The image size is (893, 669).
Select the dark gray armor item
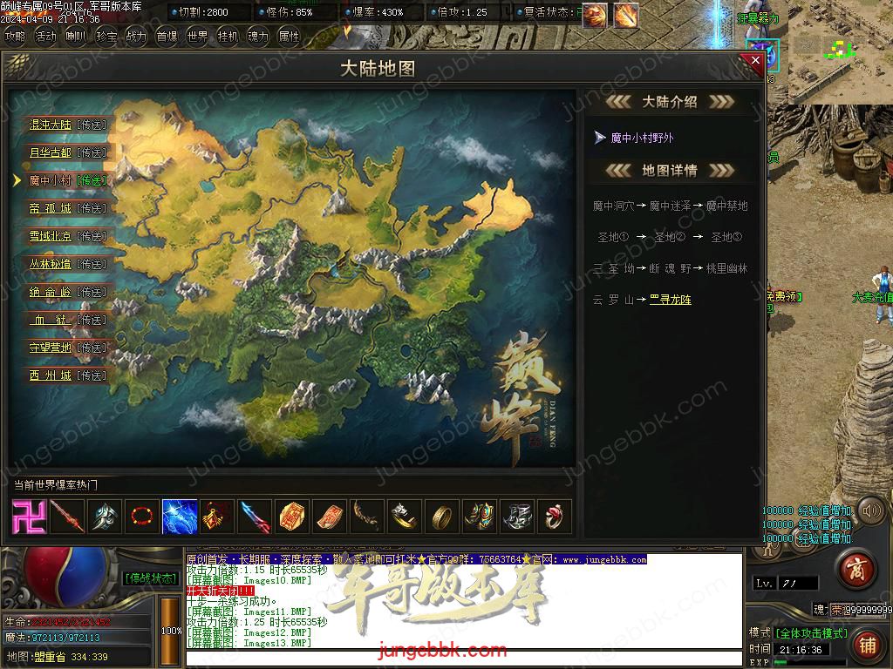(517, 517)
